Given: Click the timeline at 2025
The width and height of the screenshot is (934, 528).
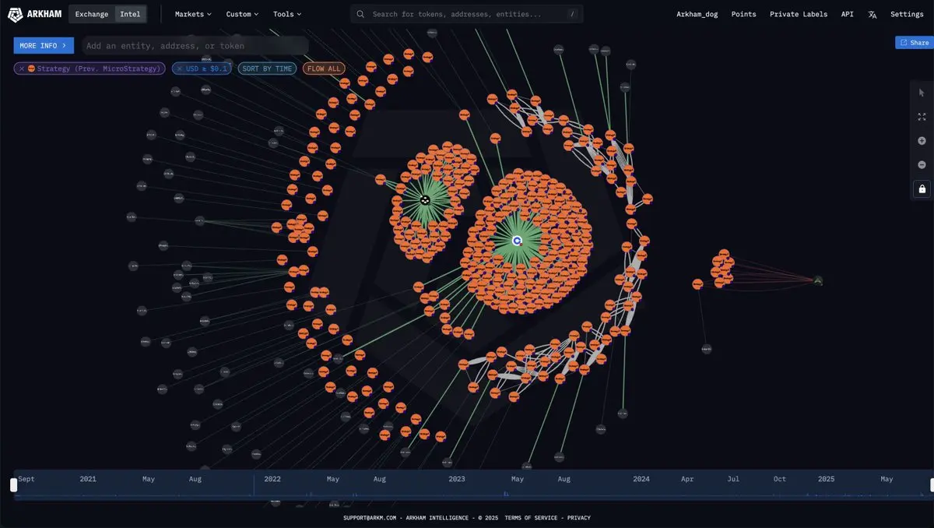Looking at the screenshot, I should (826, 479).
